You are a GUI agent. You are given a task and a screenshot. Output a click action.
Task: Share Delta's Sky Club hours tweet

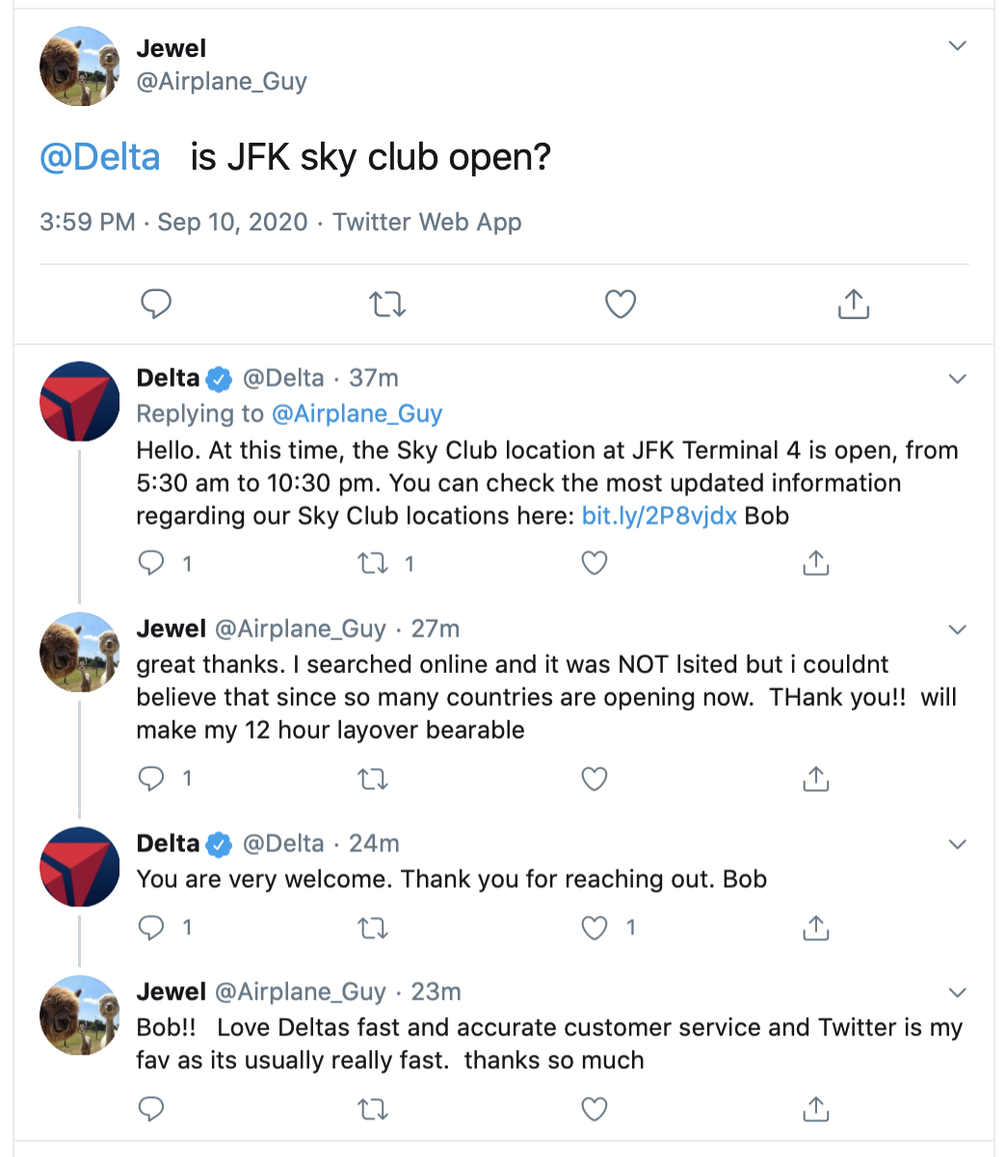tap(816, 563)
